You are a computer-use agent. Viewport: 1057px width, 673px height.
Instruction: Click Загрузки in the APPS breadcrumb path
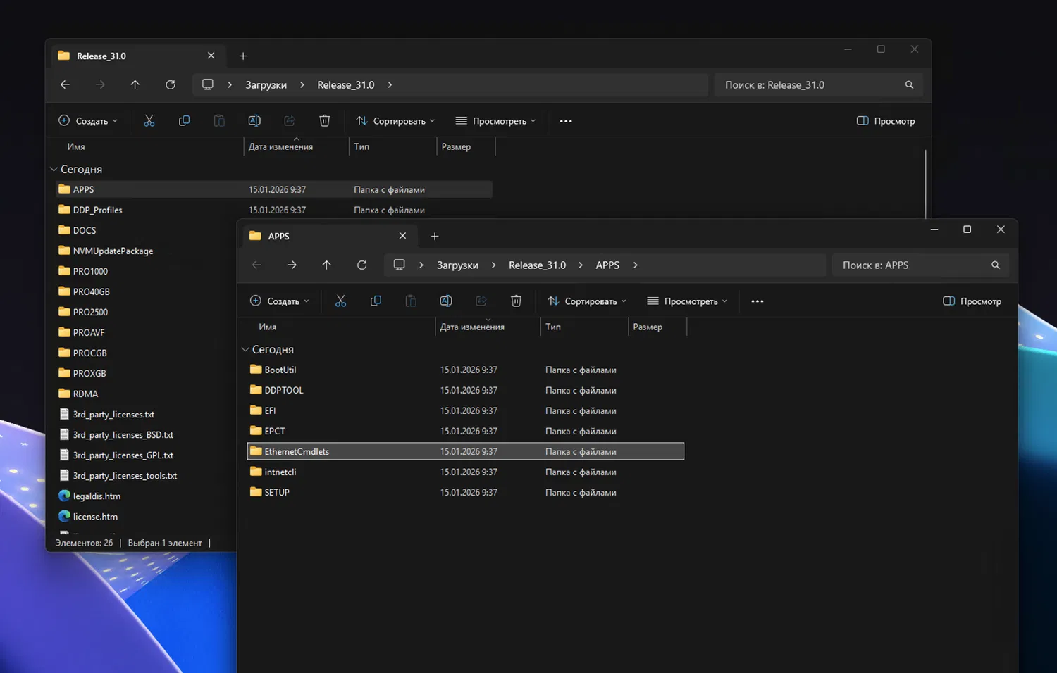pos(457,265)
